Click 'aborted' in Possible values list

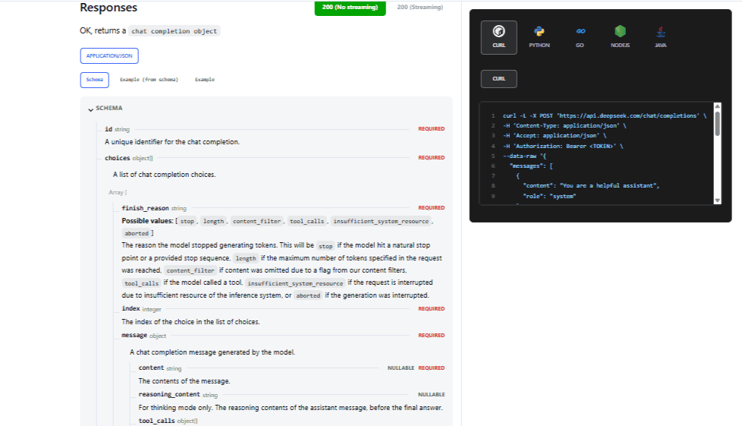(137, 234)
